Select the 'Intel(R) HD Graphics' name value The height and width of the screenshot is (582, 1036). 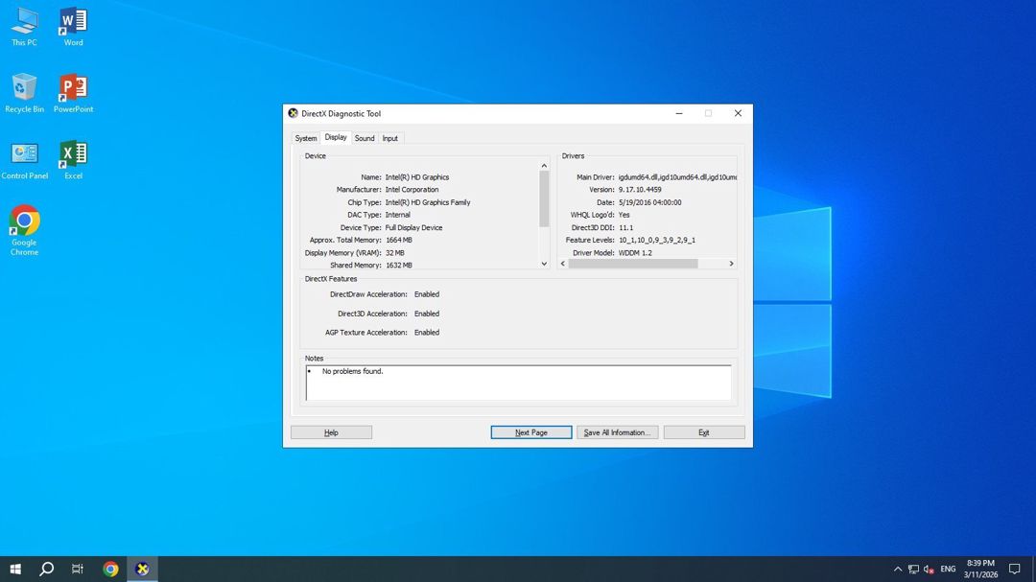(417, 177)
